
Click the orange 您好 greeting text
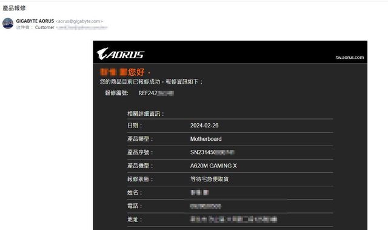click(136, 72)
